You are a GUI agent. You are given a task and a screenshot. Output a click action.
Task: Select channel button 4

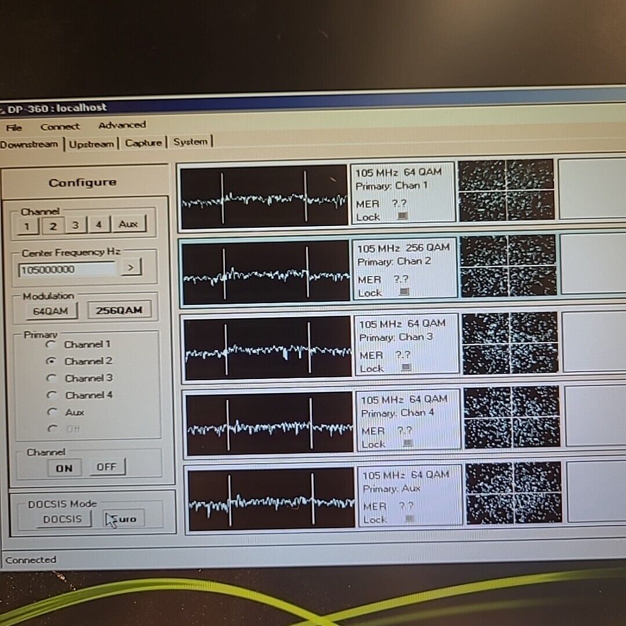(x=98, y=224)
